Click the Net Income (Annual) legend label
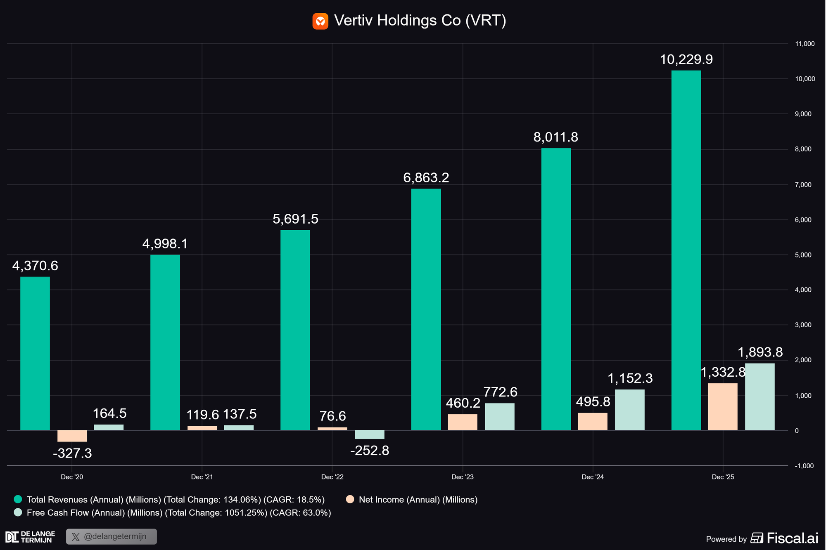This screenshot has width=826, height=550. (418, 500)
